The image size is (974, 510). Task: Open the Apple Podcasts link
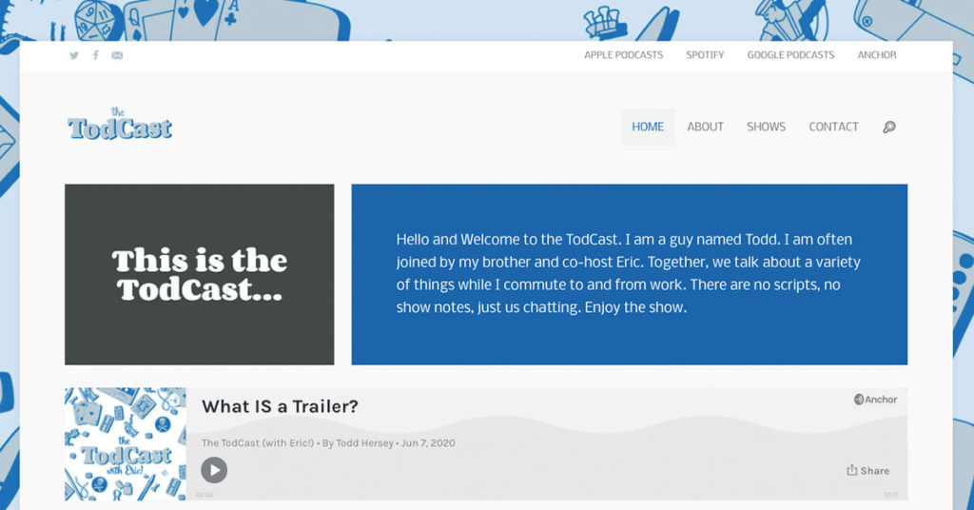[623, 55]
